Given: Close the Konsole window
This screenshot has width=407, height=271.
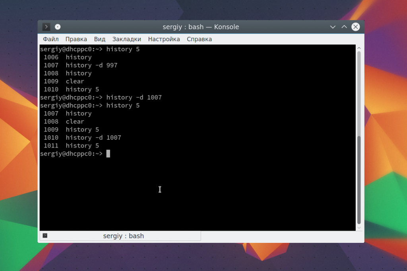Looking at the screenshot, I should (x=356, y=27).
